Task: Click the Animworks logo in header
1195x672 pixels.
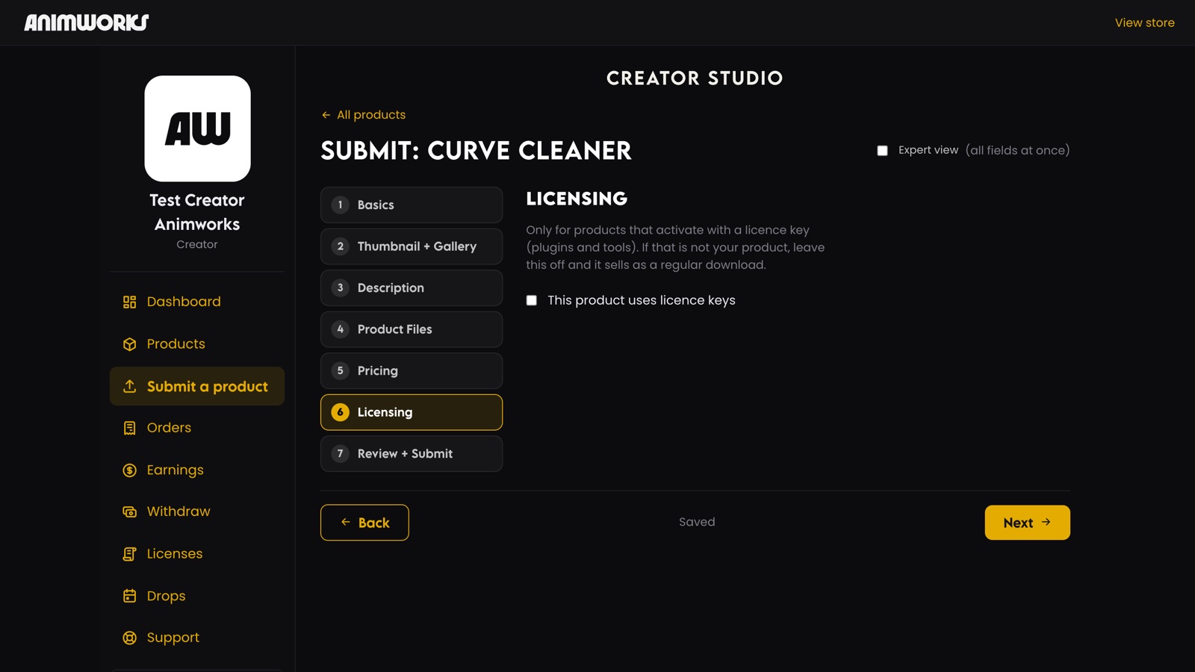Action: 87,22
